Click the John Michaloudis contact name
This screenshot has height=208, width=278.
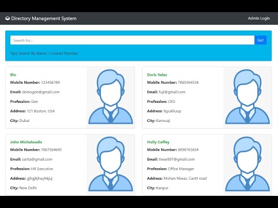(26, 142)
